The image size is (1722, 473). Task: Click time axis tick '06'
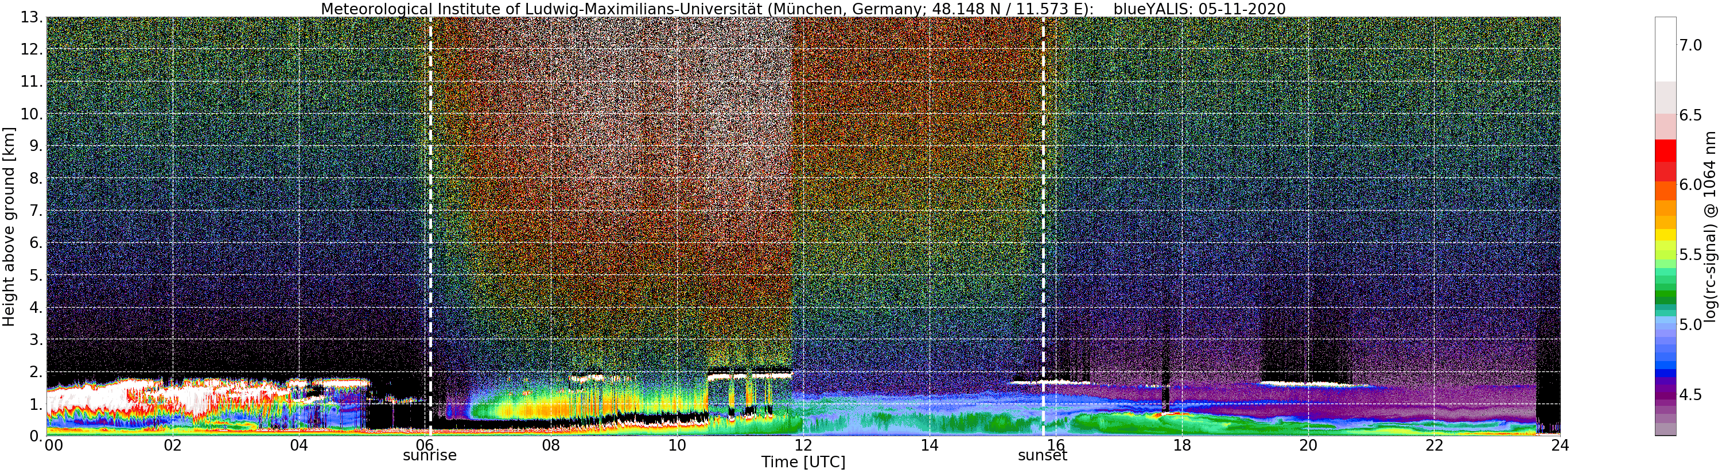click(x=425, y=444)
